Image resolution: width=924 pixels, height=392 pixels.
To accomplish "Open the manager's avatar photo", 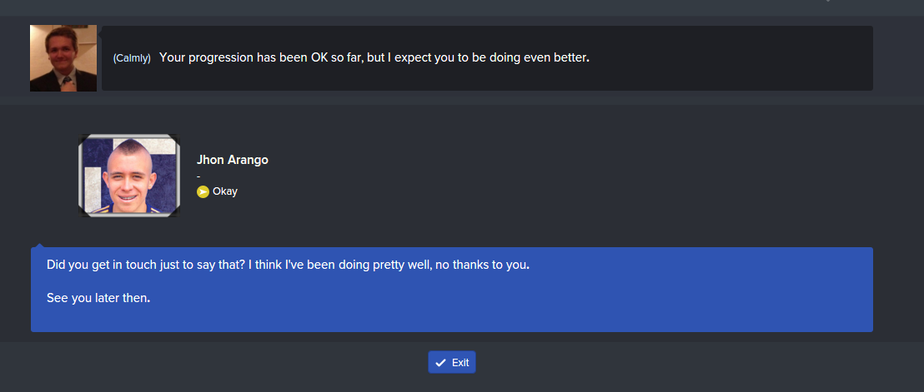I will (x=63, y=57).
